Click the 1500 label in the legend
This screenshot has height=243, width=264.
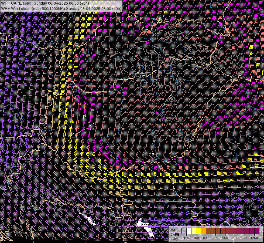pos(254,238)
